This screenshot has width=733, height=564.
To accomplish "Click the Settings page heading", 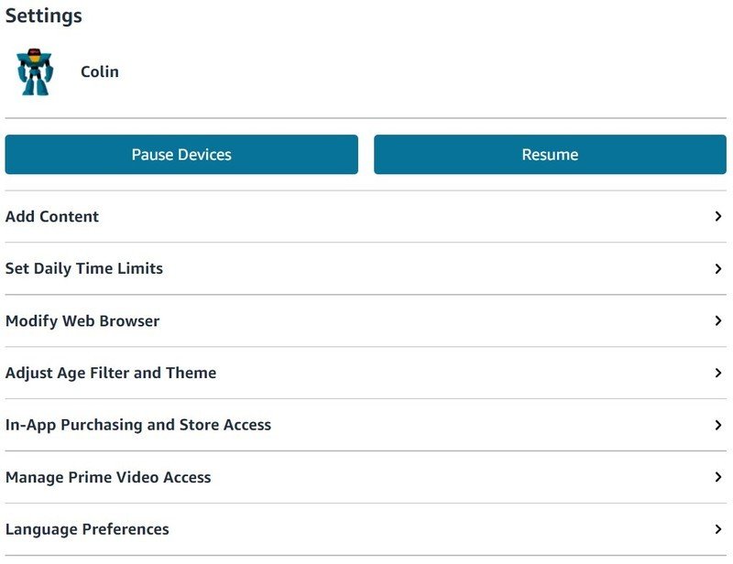I will [x=43, y=16].
